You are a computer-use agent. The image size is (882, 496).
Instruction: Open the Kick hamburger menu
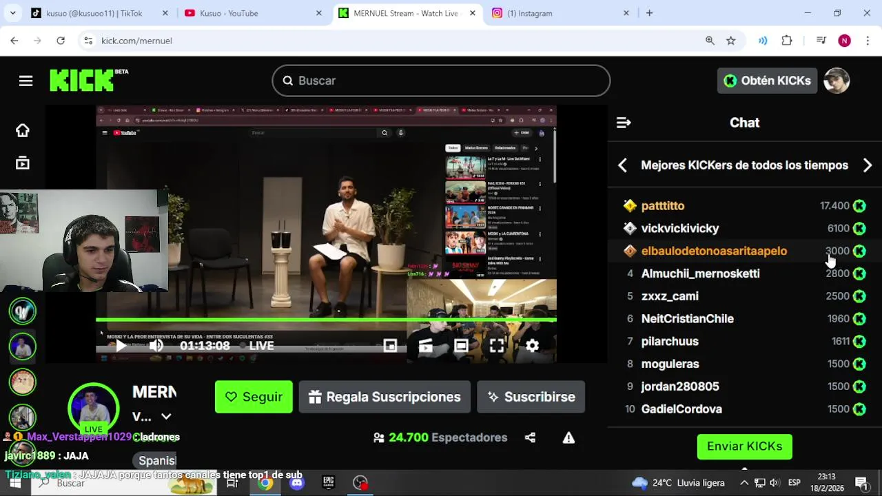point(25,81)
